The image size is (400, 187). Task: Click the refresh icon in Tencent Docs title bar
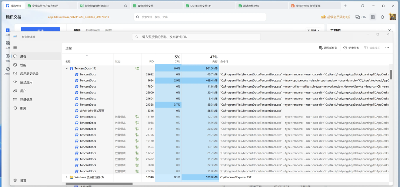(x=363, y=6)
